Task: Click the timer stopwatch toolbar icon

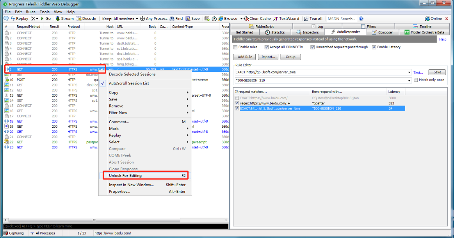Action: pyautogui.click(x=214, y=18)
